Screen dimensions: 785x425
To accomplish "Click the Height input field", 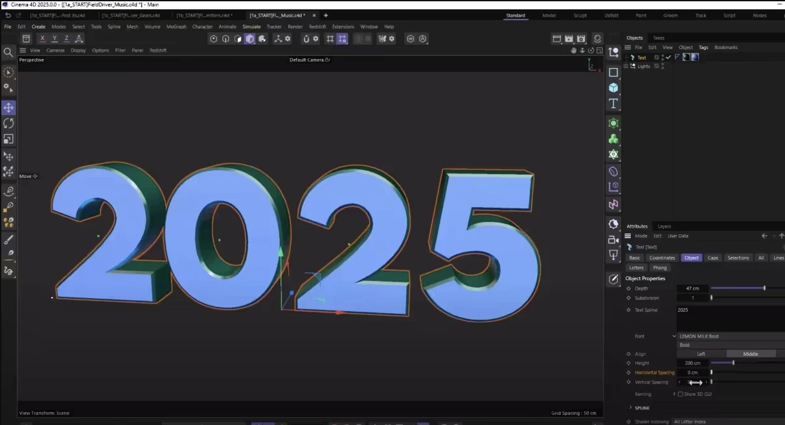I will [x=692, y=363].
